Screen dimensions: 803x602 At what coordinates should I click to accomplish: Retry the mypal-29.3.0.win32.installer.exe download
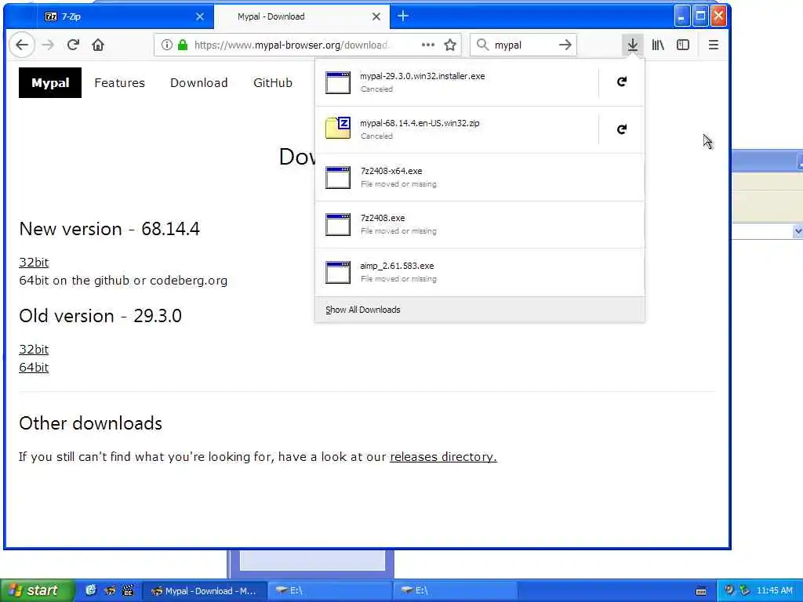[x=622, y=82]
